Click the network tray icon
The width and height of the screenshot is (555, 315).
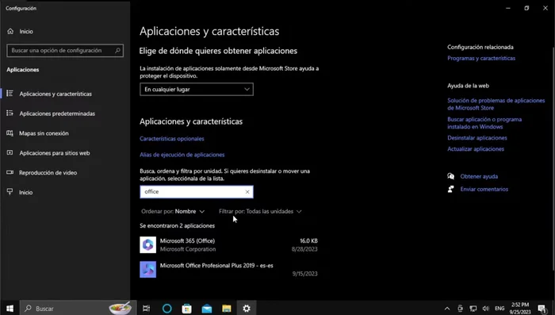point(473,309)
